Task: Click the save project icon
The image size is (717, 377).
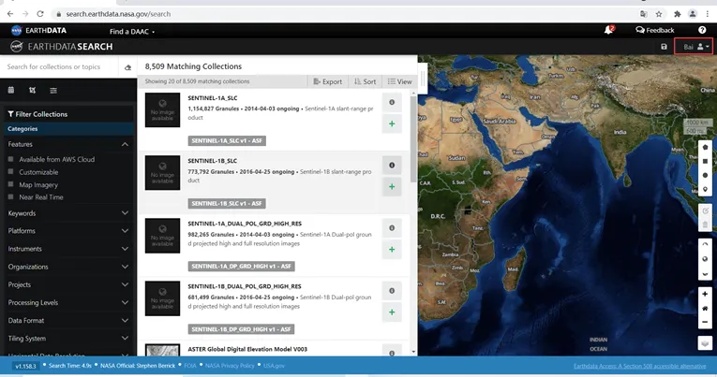Action: pyautogui.click(x=664, y=47)
